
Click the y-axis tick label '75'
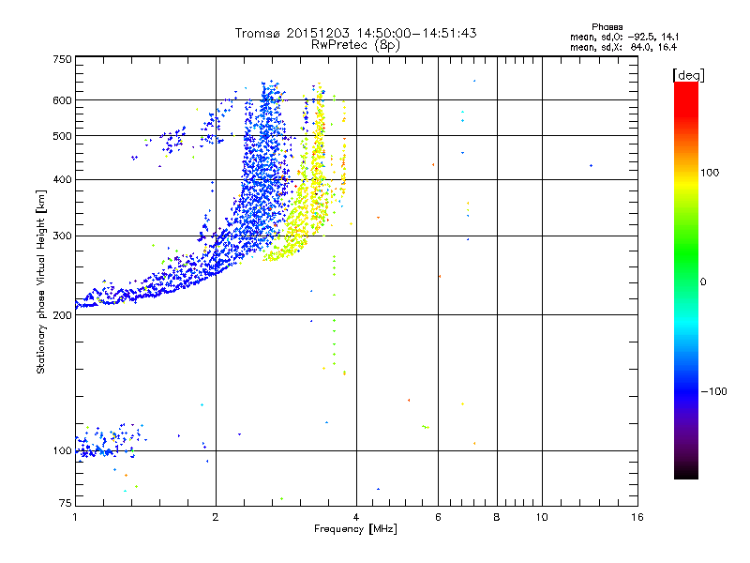click(x=66, y=503)
